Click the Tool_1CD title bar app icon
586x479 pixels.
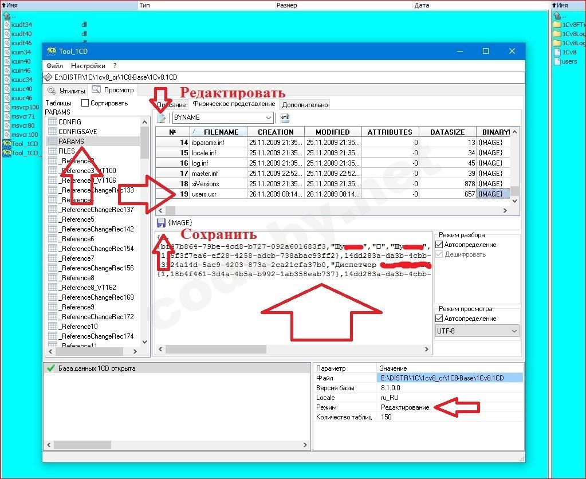51,51
